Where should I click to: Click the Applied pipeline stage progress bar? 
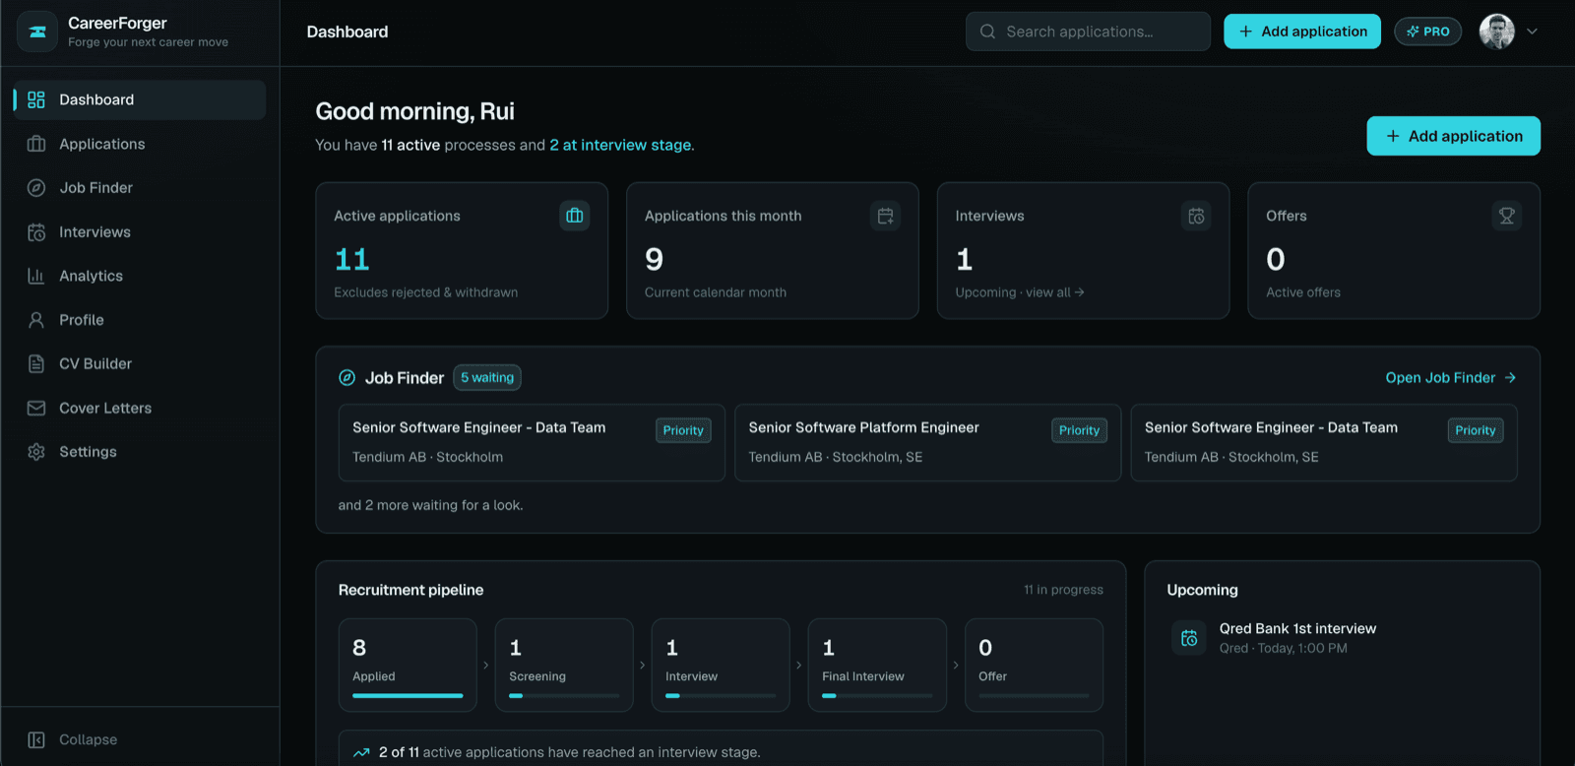tap(408, 696)
